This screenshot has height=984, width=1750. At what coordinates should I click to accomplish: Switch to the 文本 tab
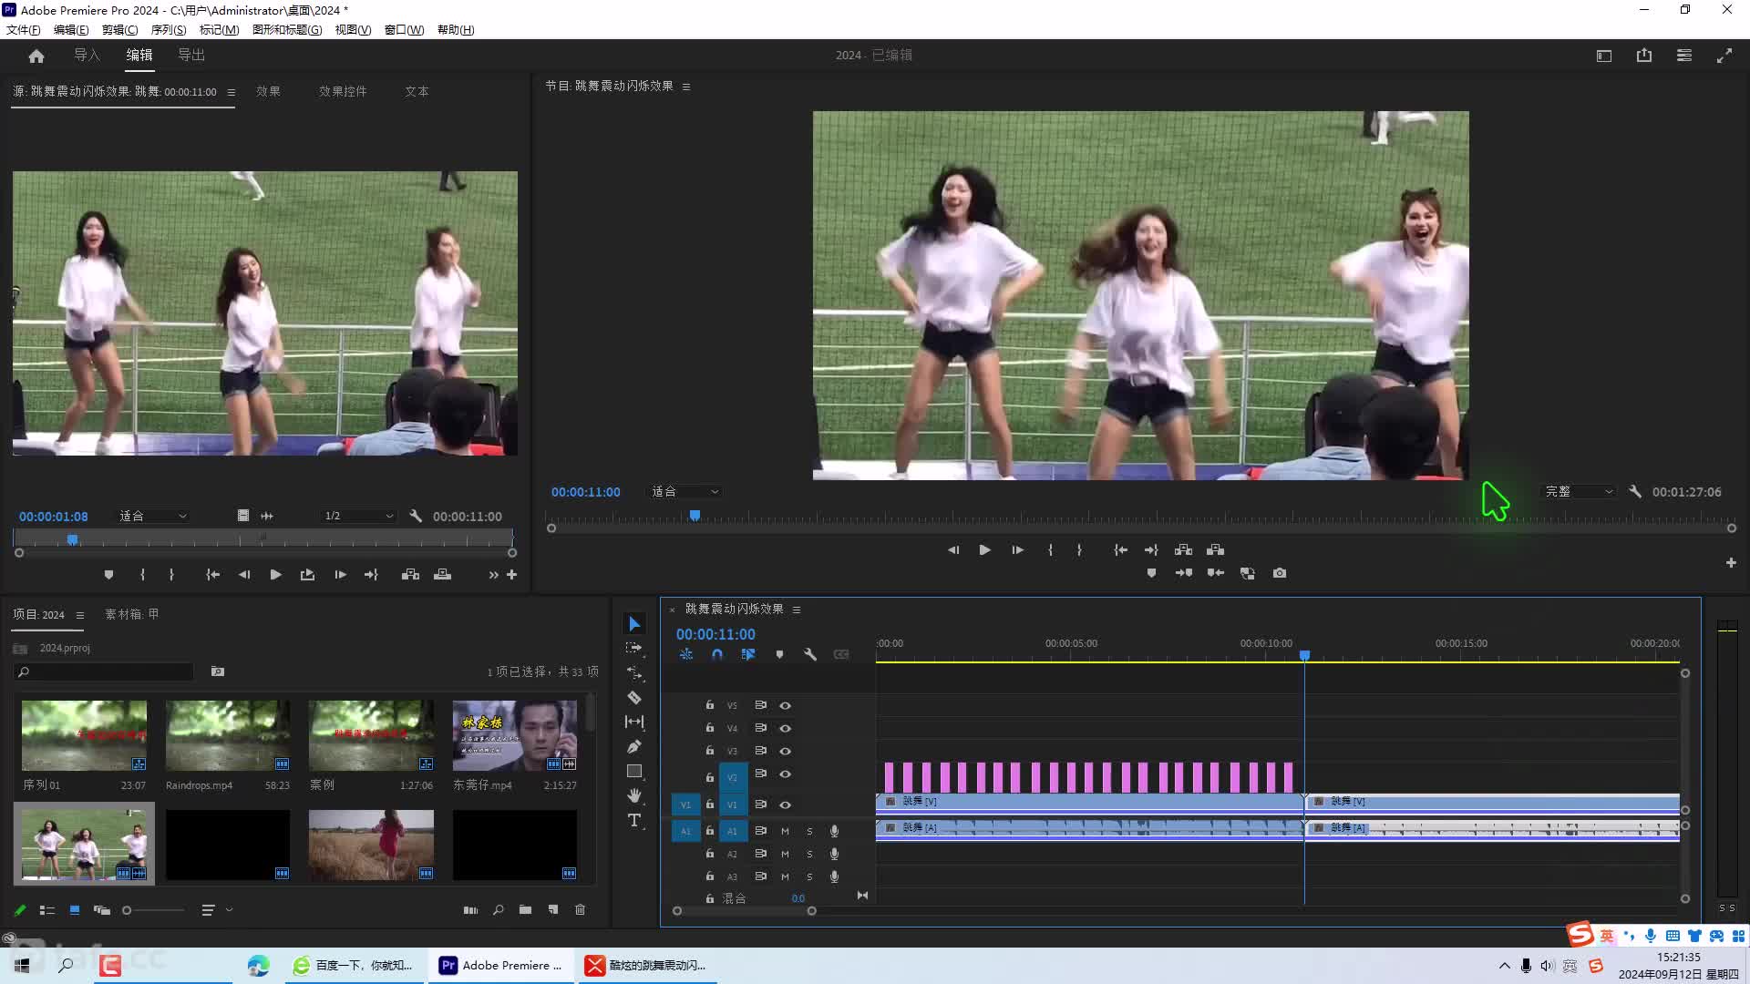(417, 91)
